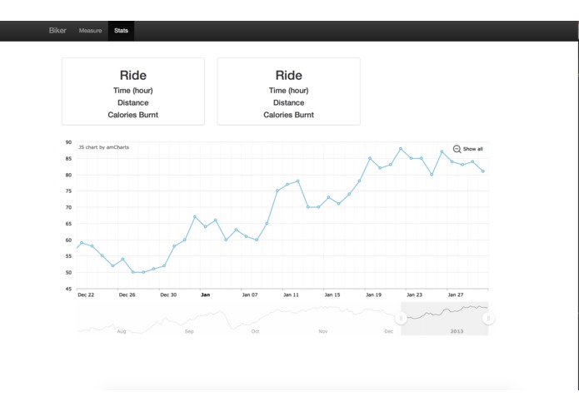Click the 45 value on the y-axis
The height and width of the screenshot is (411, 579).
(68, 289)
